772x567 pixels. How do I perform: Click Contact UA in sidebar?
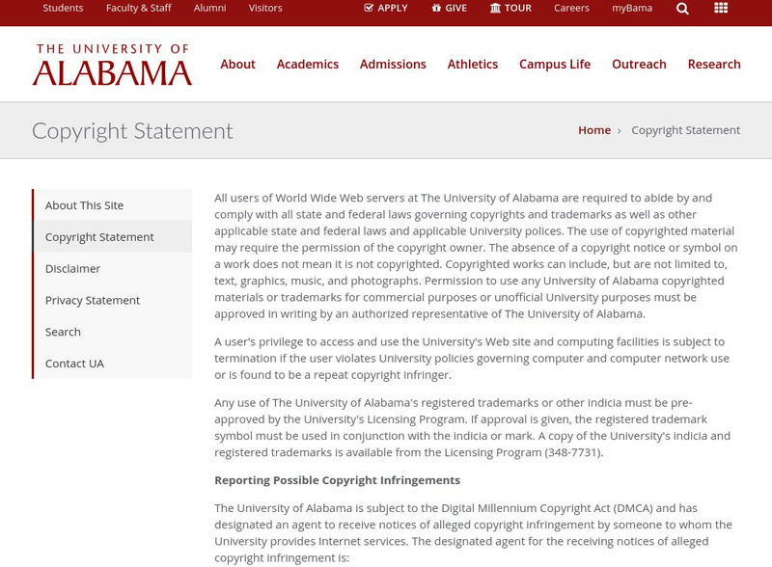pos(74,364)
